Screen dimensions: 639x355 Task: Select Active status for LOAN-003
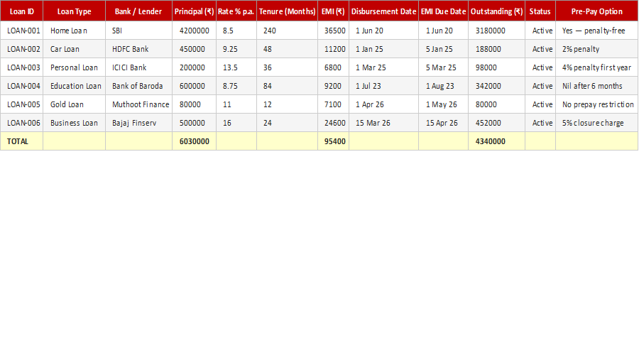[540, 67]
